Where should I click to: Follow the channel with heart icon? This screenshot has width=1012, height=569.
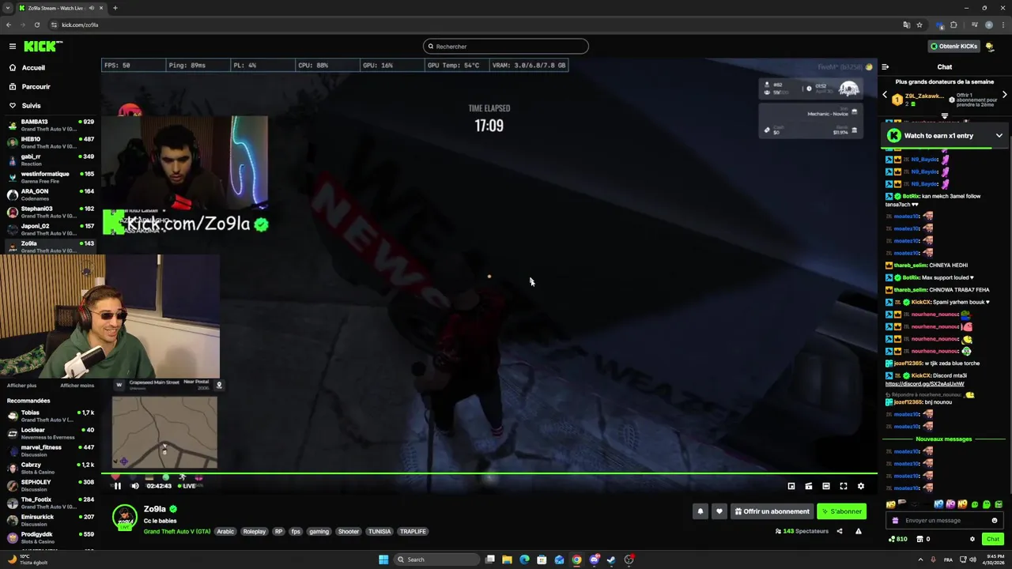(x=719, y=511)
